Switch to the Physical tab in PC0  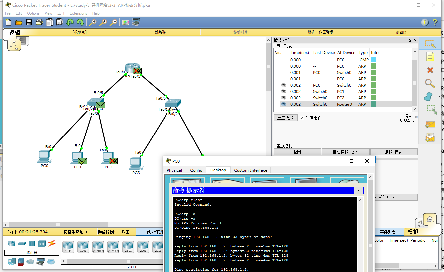[x=174, y=170]
